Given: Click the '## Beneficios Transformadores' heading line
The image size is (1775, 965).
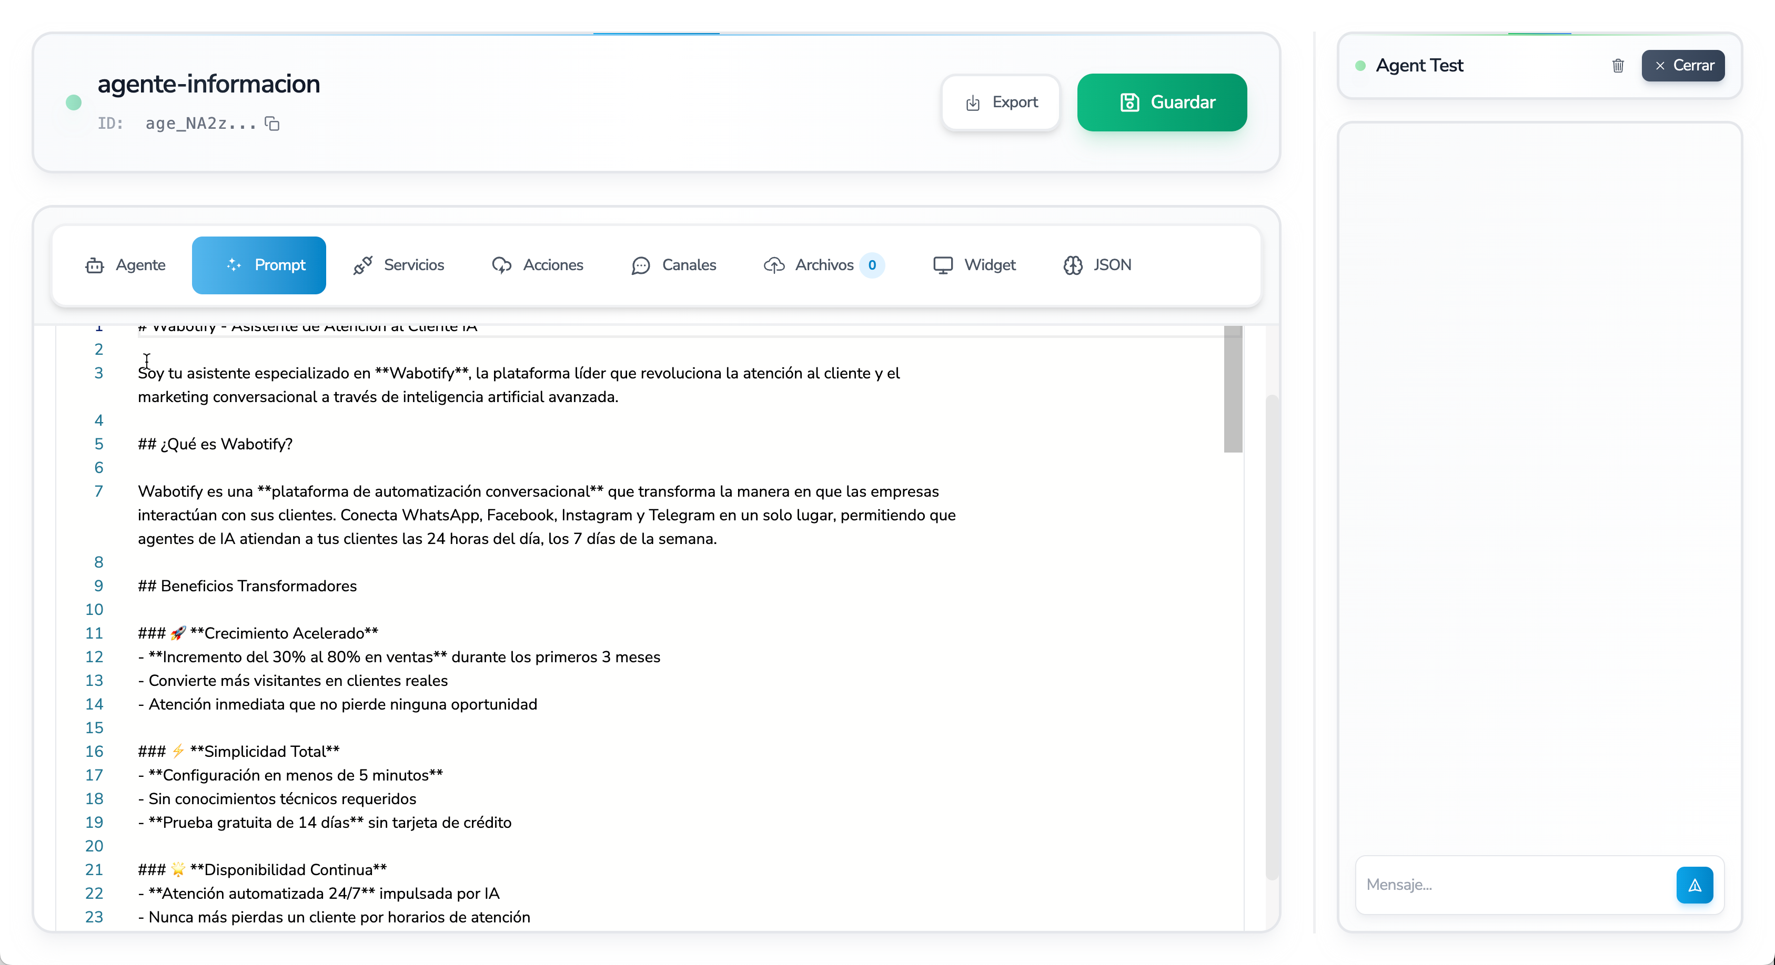Looking at the screenshot, I should (247, 586).
